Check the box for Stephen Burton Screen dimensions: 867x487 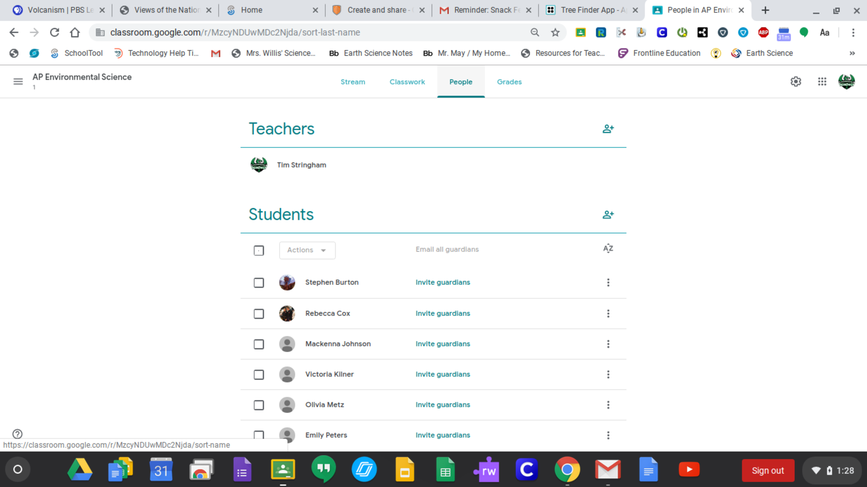pos(259,283)
